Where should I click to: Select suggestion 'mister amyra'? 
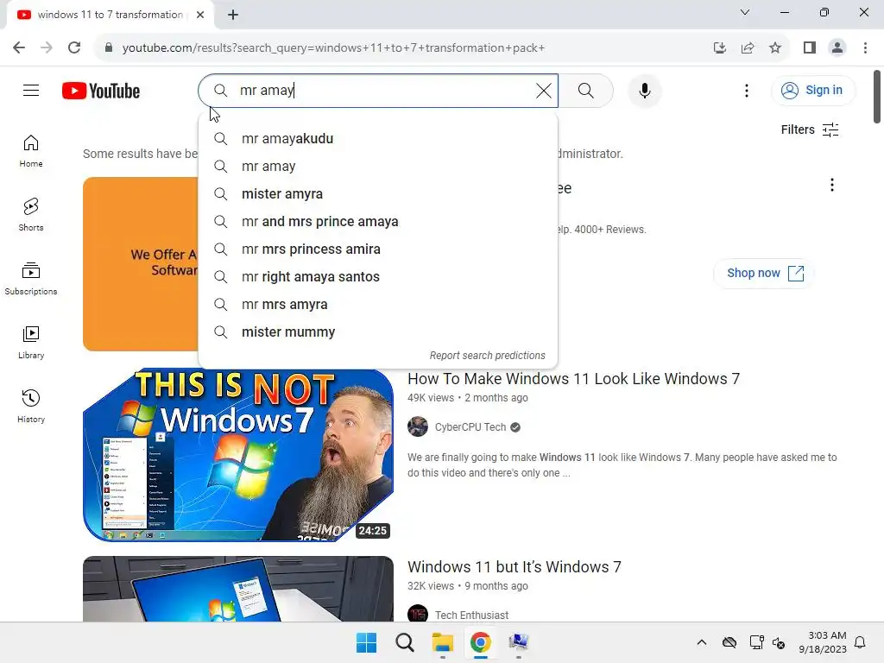378,194
